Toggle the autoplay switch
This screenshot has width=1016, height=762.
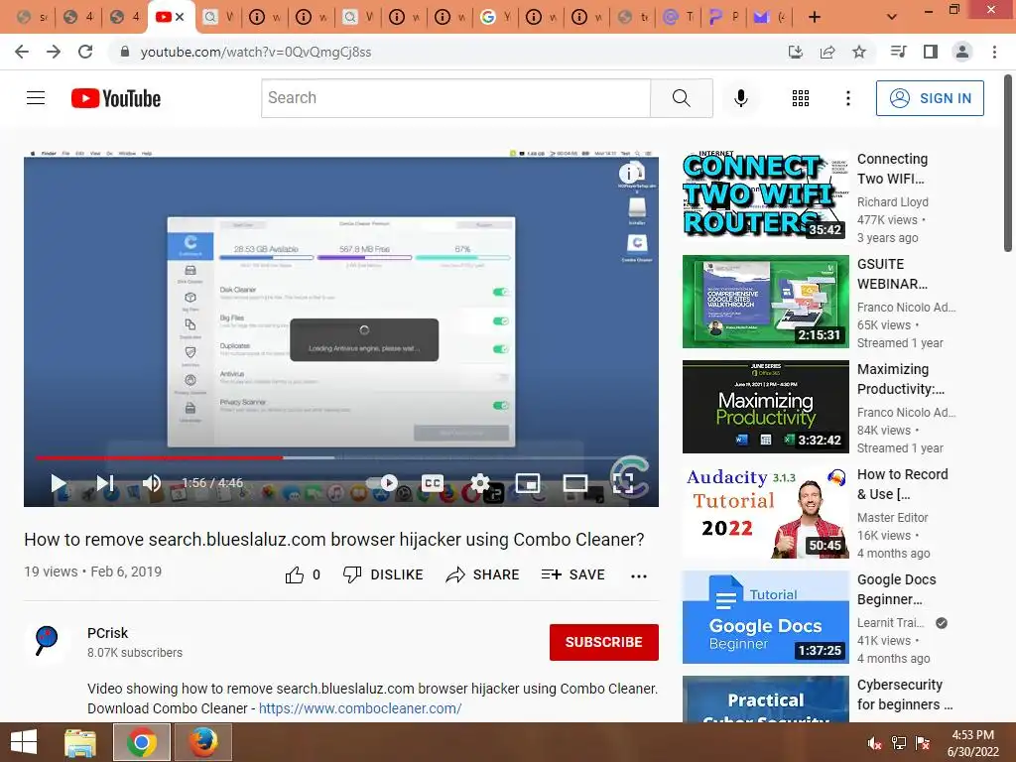[382, 483]
